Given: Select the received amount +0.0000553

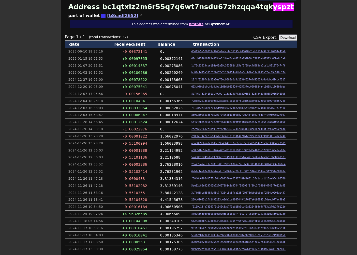Looking at the screenshot, I should pyautogui.click(x=134, y=242).
